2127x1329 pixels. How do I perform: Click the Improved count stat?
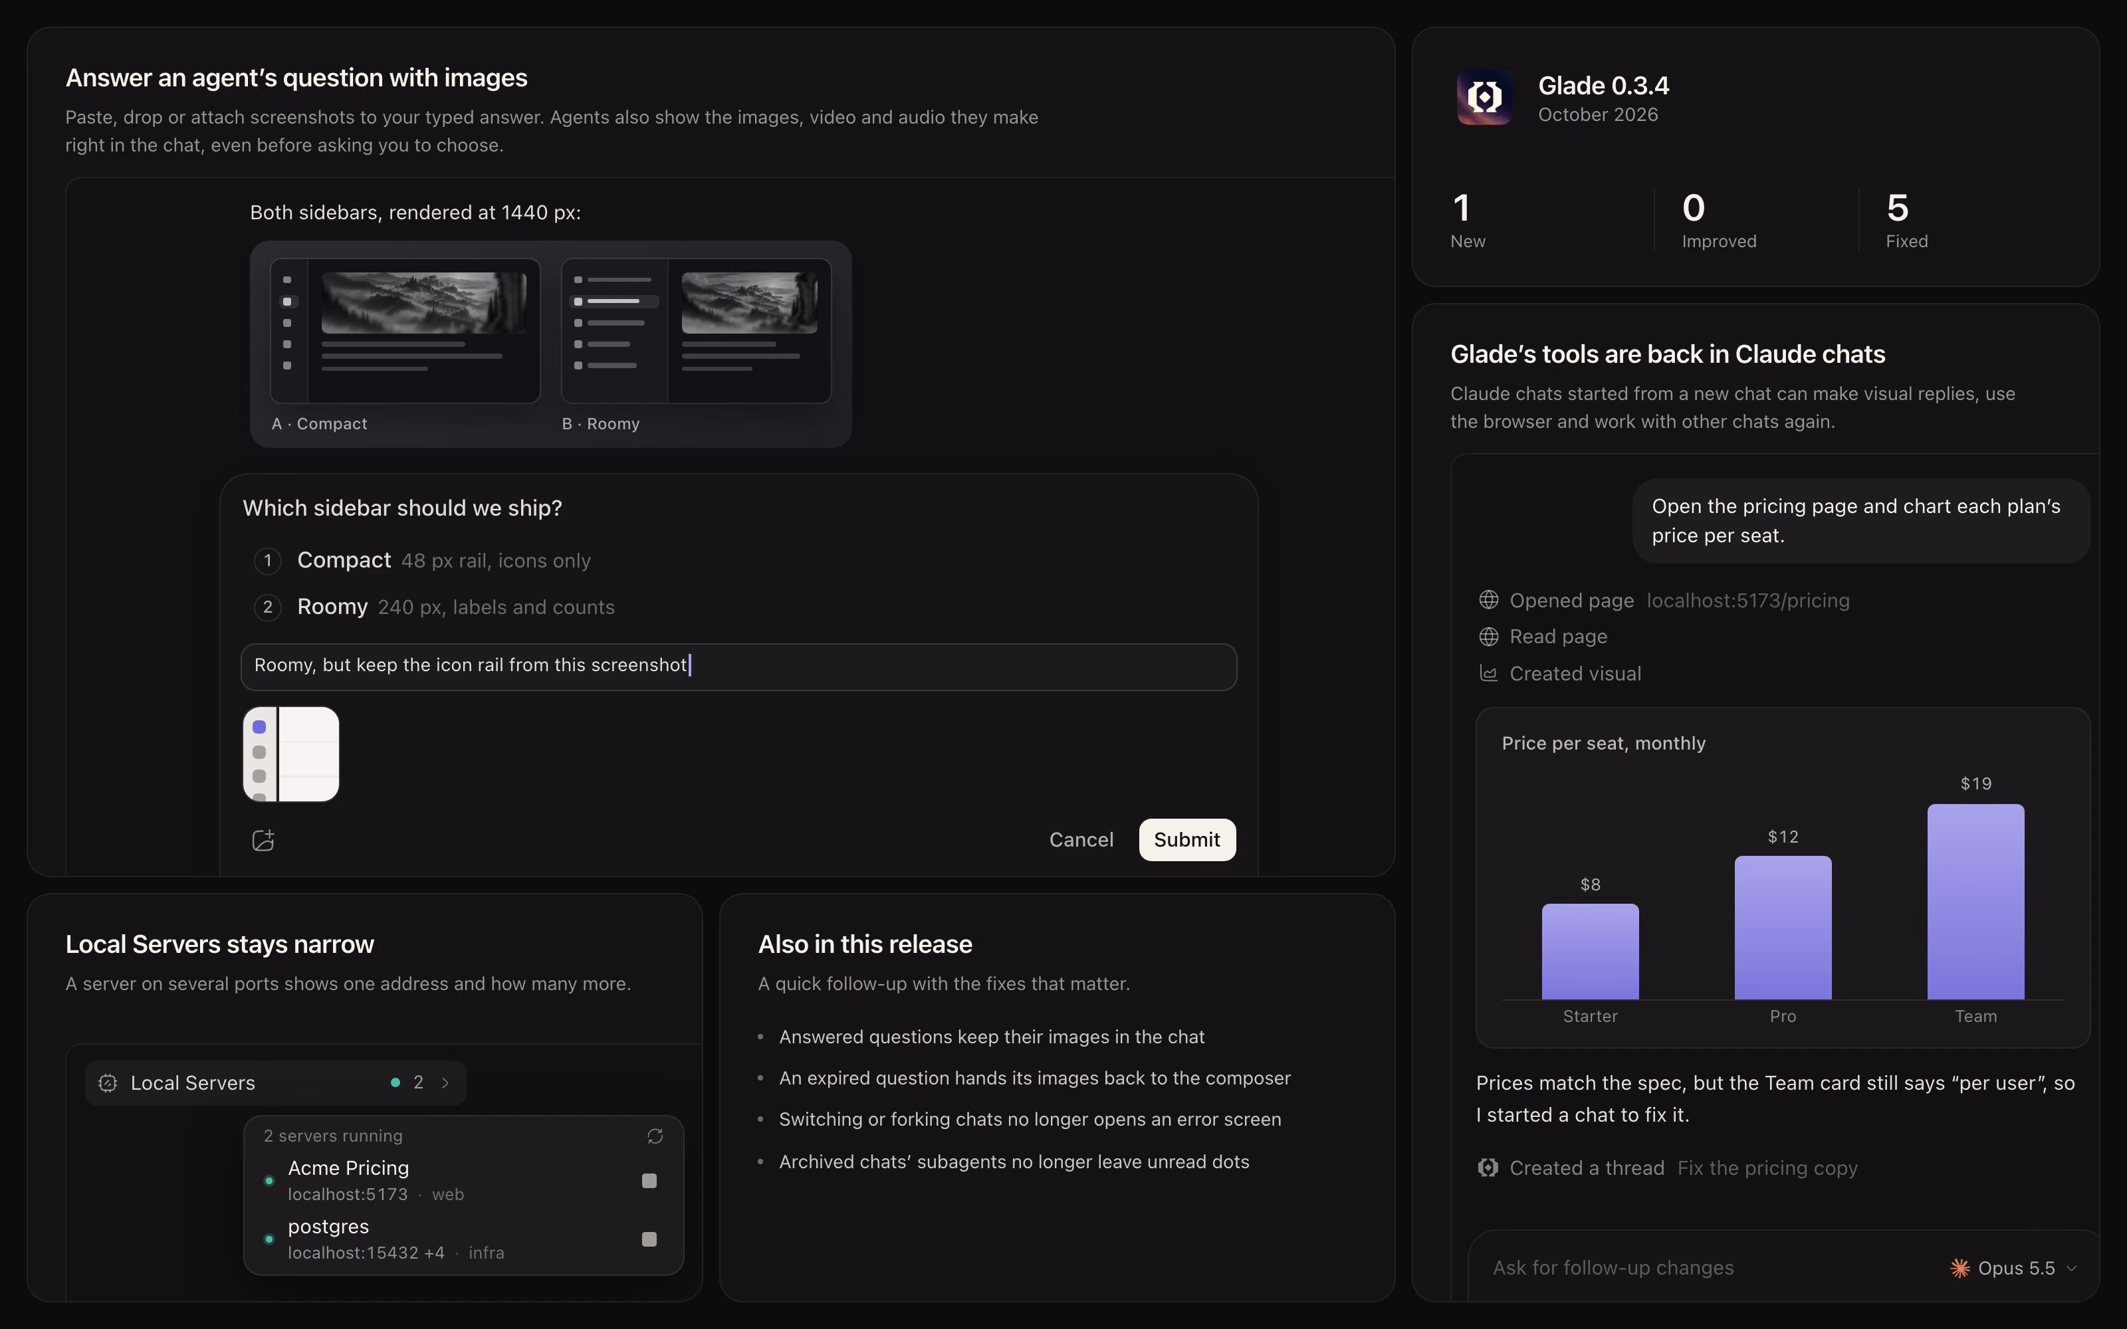(1718, 221)
